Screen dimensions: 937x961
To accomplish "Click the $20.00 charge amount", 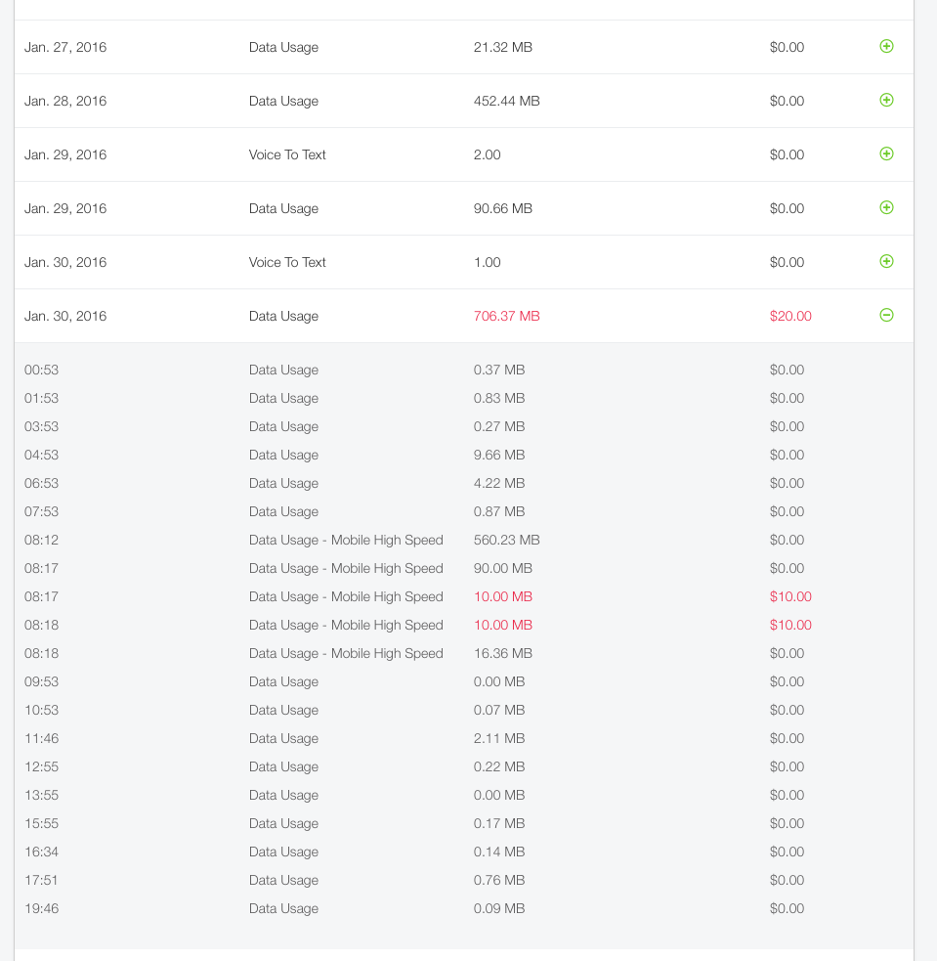I will pos(789,316).
